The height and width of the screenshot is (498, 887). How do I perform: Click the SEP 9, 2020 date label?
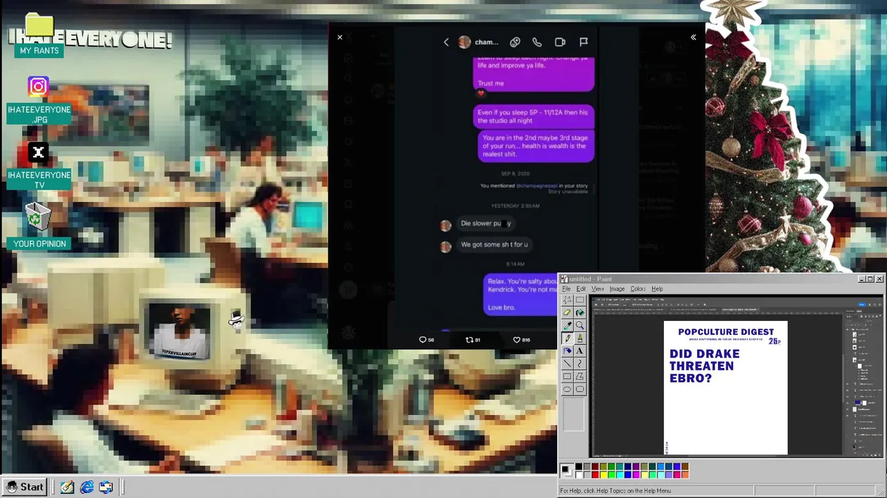coord(515,174)
